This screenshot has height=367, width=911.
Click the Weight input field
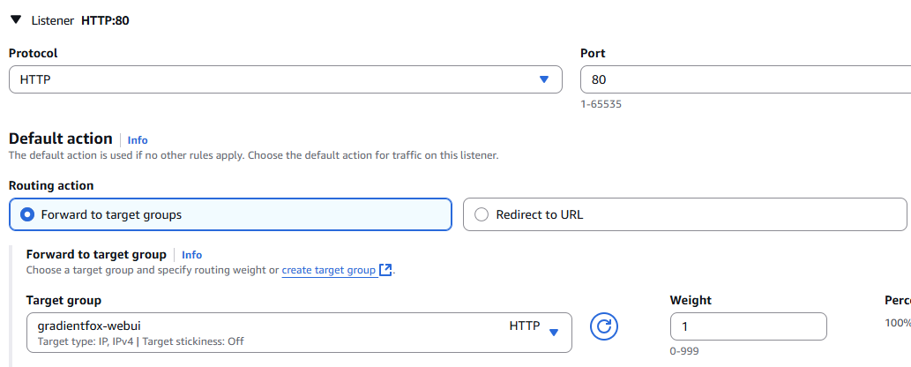pyautogui.click(x=748, y=326)
